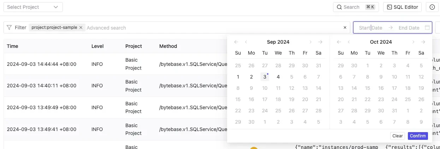
Task: Open the SQL Editor
Action: point(403,7)
